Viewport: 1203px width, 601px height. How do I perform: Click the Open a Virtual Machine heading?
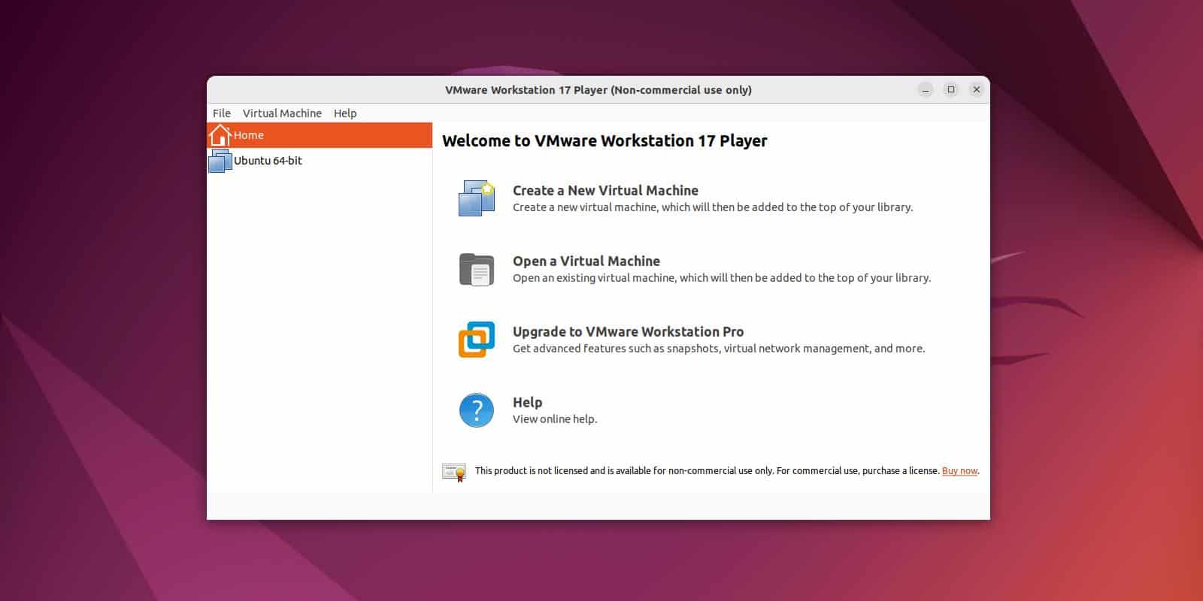pyautogui.click(x=586, y=261)
